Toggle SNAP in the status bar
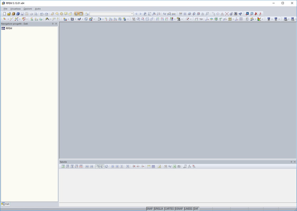 150,209
